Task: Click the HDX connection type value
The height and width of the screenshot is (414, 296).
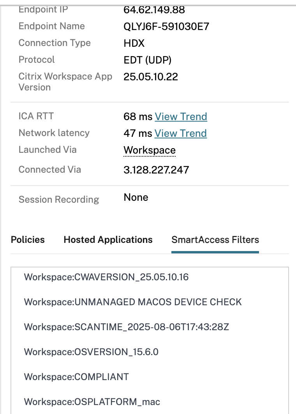Action: [x=134, y=43]
